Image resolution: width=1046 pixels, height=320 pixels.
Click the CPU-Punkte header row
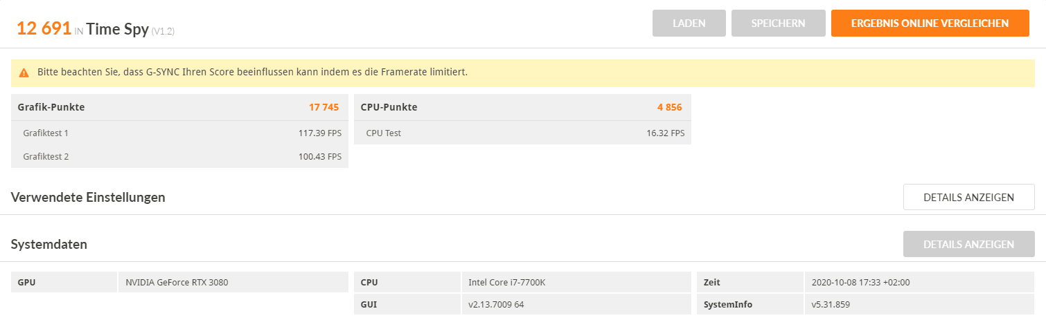point(522,107)
